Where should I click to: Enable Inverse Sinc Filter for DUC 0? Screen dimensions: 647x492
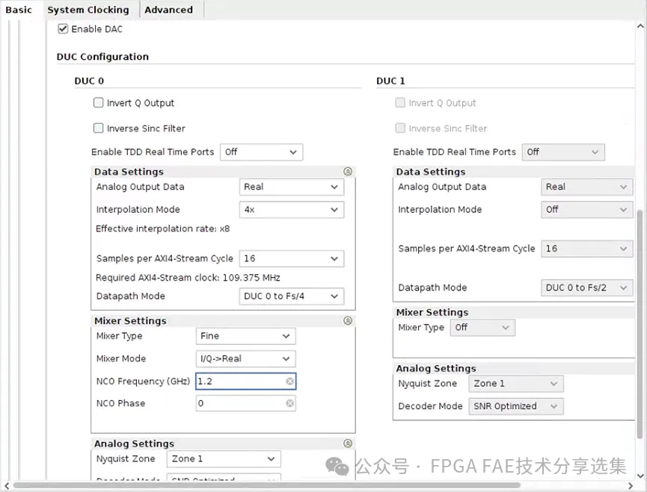point(99,128)
